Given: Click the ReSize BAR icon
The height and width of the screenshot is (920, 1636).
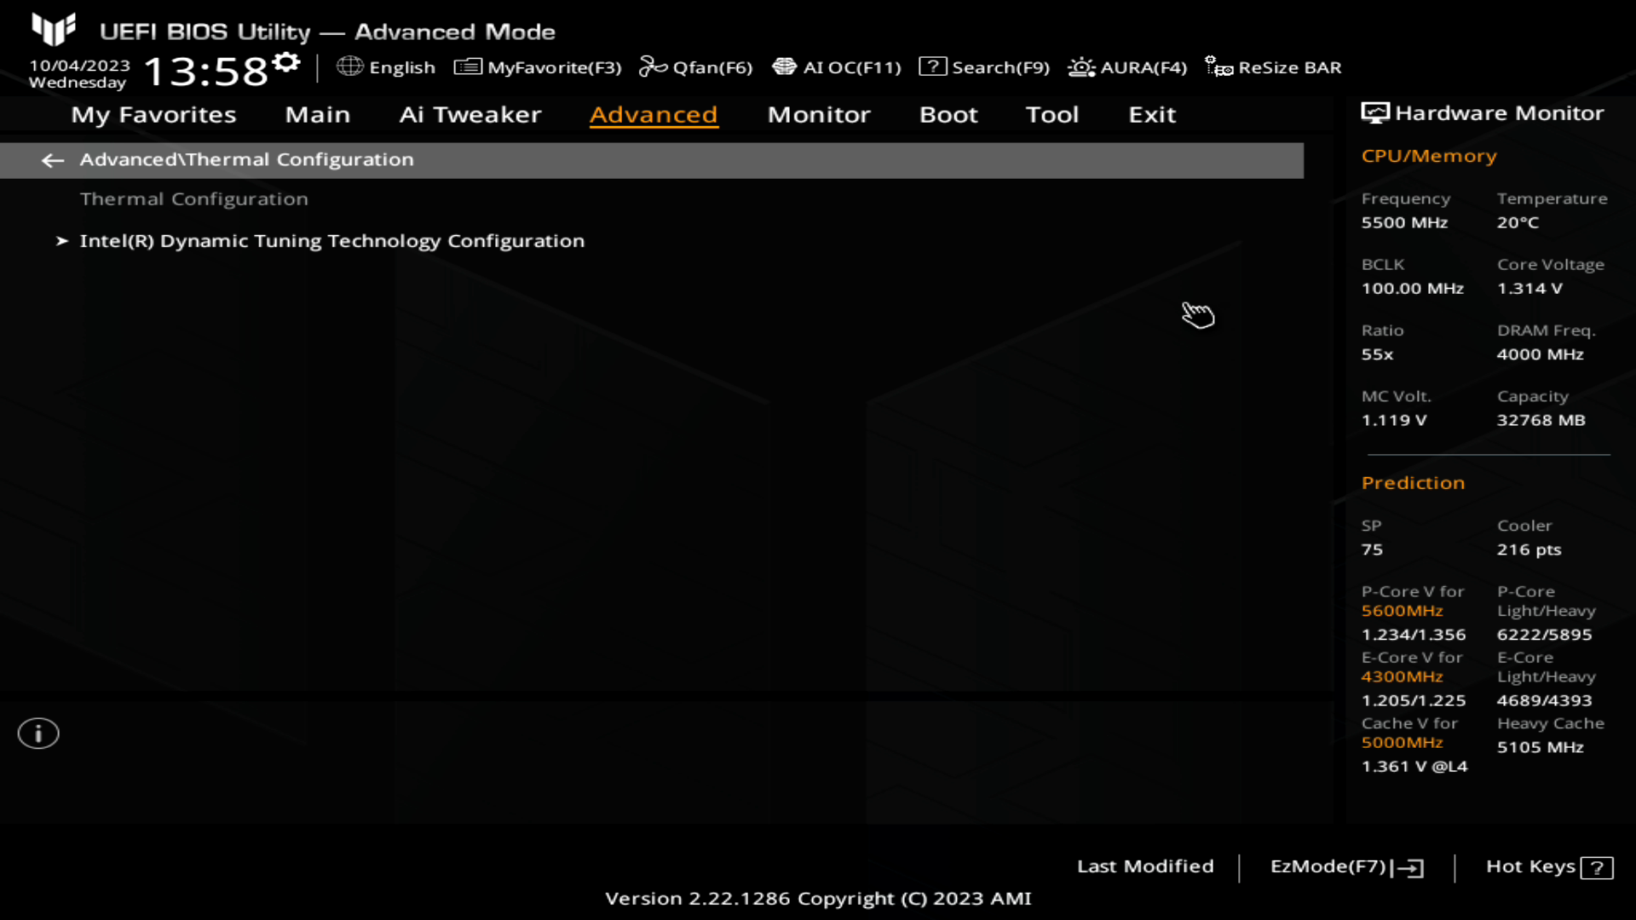Looking at the screenshot, I should pyautogui.click(x=1218, y=66).
